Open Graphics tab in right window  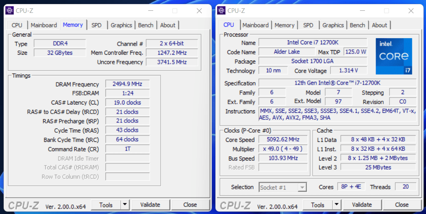coord(333,25)
